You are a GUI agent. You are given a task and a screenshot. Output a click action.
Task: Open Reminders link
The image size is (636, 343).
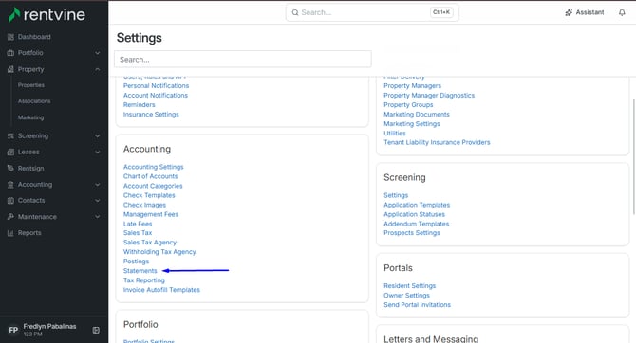click(x=140, y=105)
